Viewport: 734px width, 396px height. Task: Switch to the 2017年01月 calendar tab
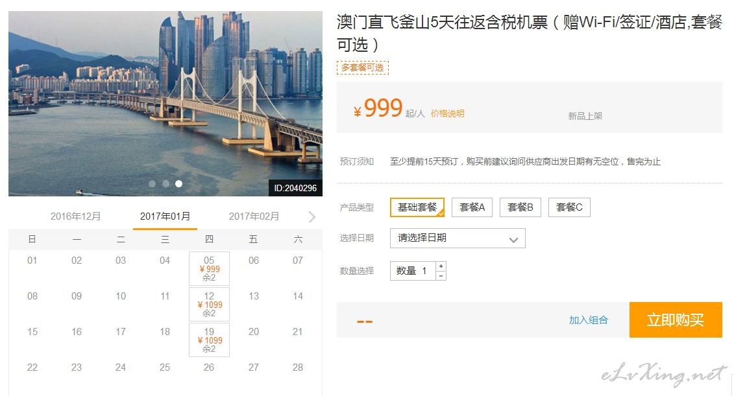click(x=165, y=216)
